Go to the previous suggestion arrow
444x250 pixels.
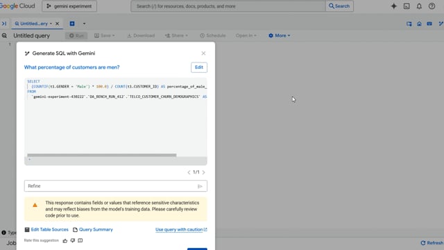tap(189, 172)
